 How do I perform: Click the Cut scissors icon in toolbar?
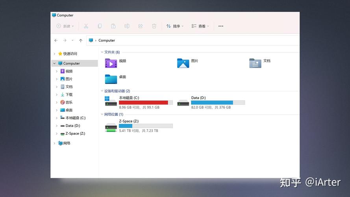coord(86,26)
